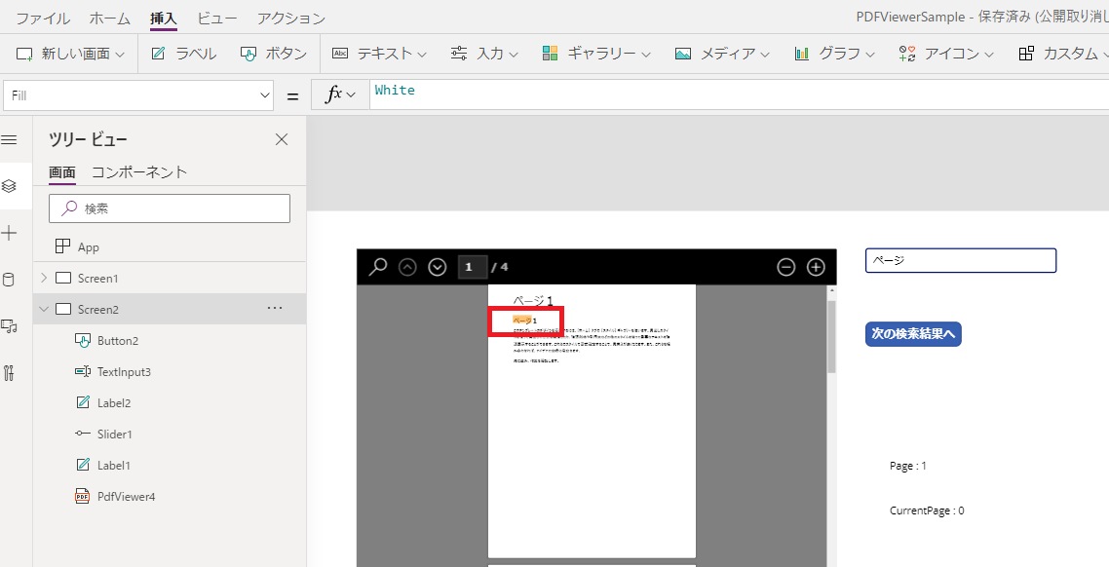Open the Insert panel via the plus icon
1109x567 pixels.
click(11, 232)
